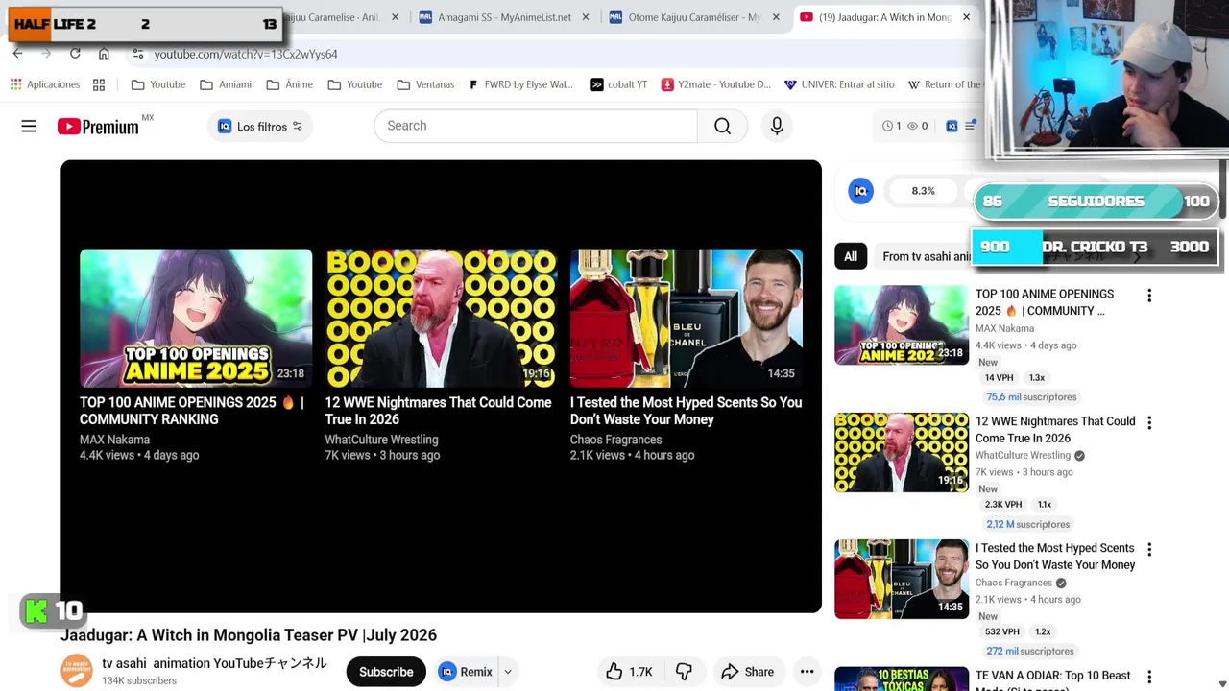Click the page scrollbar down arrow

[1222, 683]
